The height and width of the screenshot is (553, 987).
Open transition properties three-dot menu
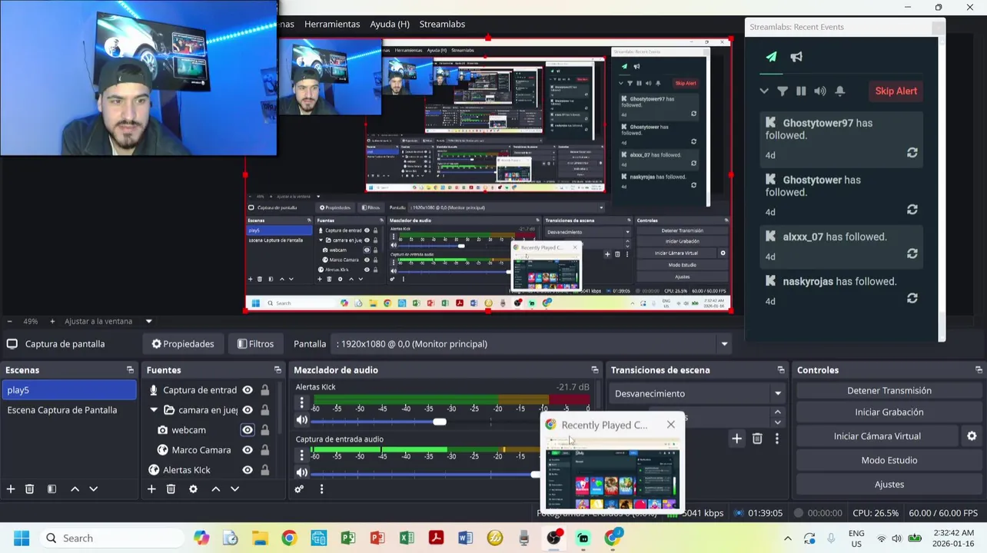[776, 439]
